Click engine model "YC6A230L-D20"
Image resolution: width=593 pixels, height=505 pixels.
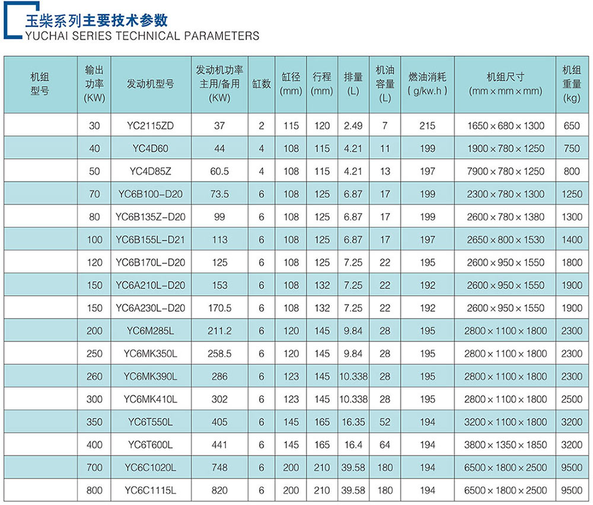151,308
